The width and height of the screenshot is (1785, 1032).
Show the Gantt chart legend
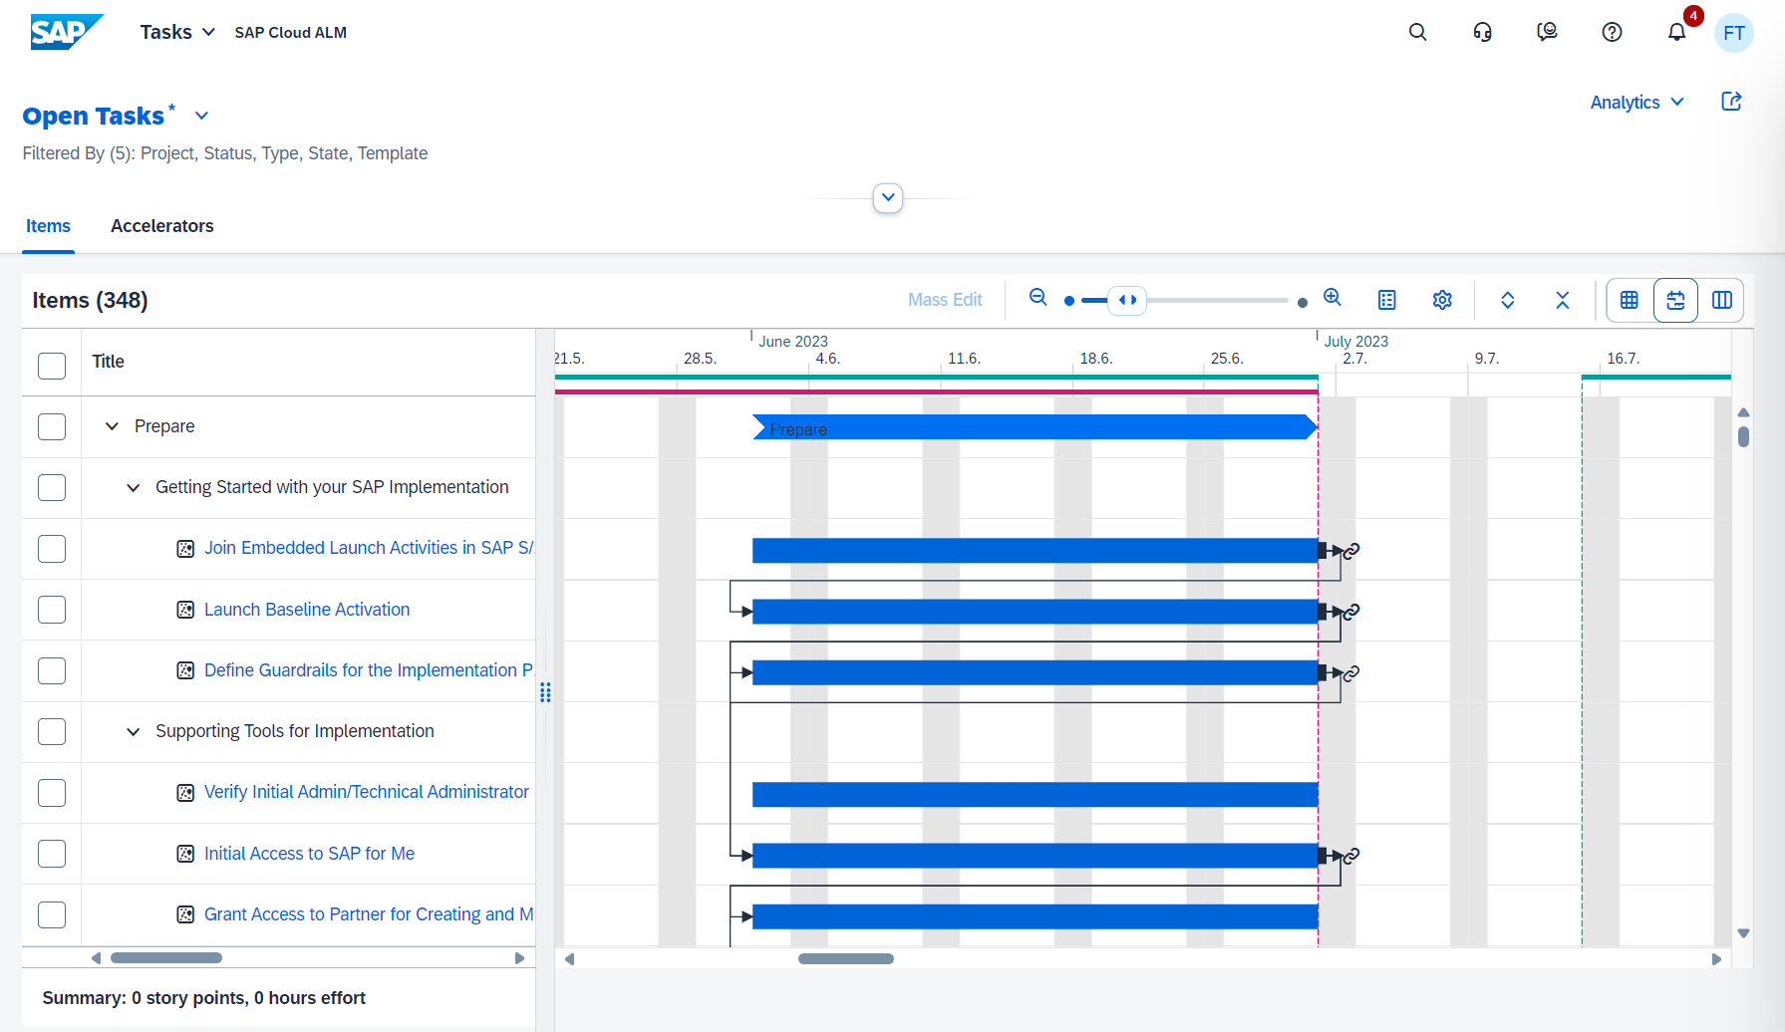[1386, 299]
